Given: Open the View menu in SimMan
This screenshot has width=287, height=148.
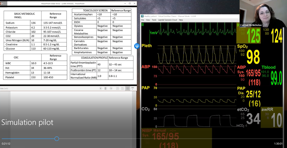Looking at the screenshot, I should [x=148, y=20].
